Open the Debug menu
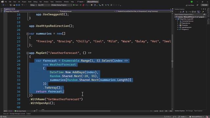The width and height of the screenshot is (210, 118). pyautogui.click(x=35, y=2)
